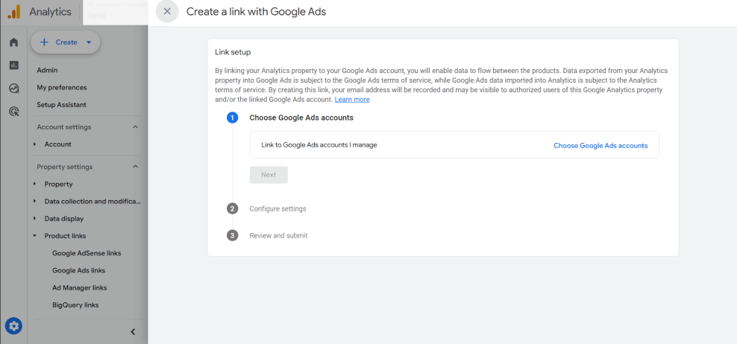Select Google Ads links
The image size is (737, 344).
click(78, 271)
